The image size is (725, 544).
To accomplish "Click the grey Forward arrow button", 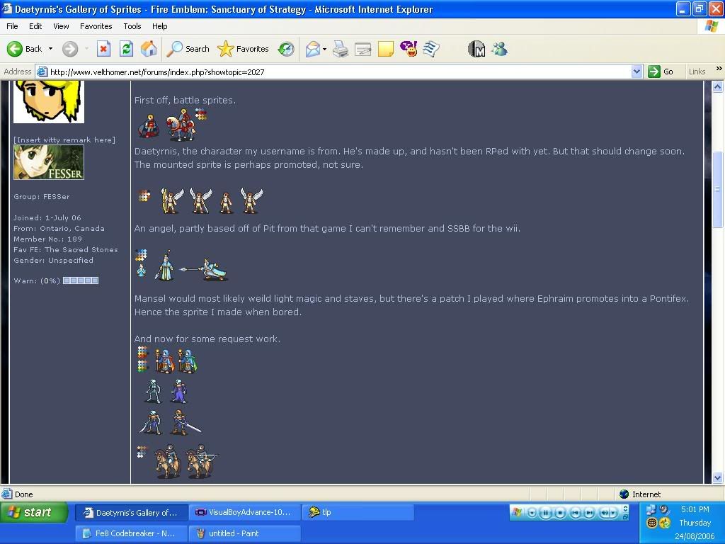I will pos(70,49).
